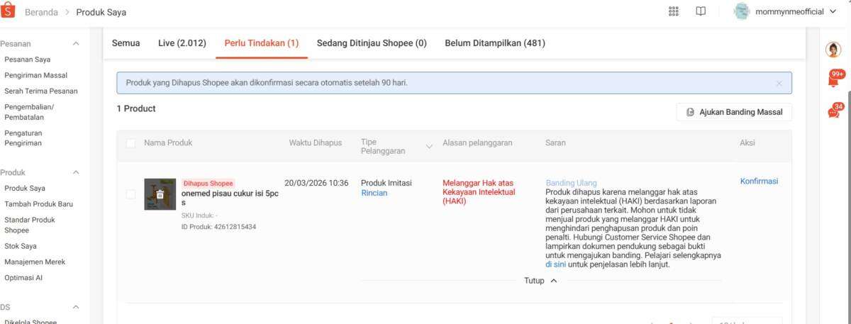The height and width of the screenshot is (324, 851).
Task: Click the trash icon on product thumbnail
Action: [x=160, y=194]
